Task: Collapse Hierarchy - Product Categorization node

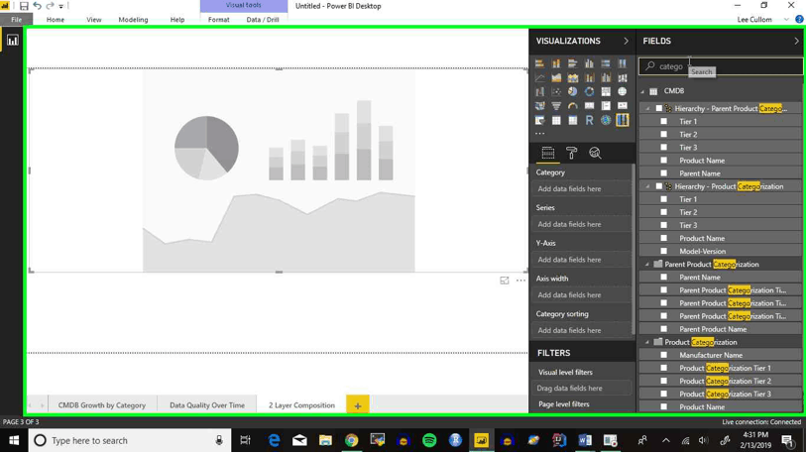Action: pos(648,186)
